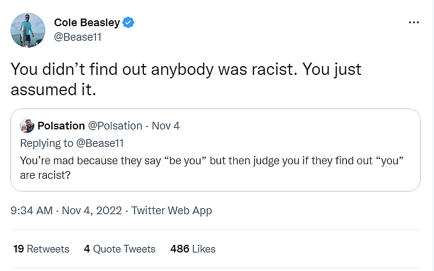The height and width of the screenshot is (271, 434).
Task: Click the @Polsation handle
Action: point(115,126)
